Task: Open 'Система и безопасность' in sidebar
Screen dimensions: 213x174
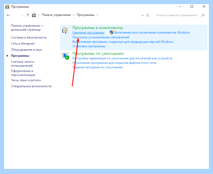Action: click(x=29, y=37)
